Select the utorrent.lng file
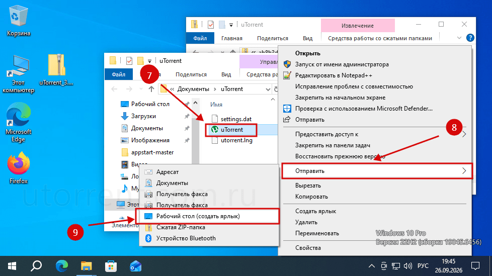The height and width of the screenshot is (276, 492). click(232, 140)
